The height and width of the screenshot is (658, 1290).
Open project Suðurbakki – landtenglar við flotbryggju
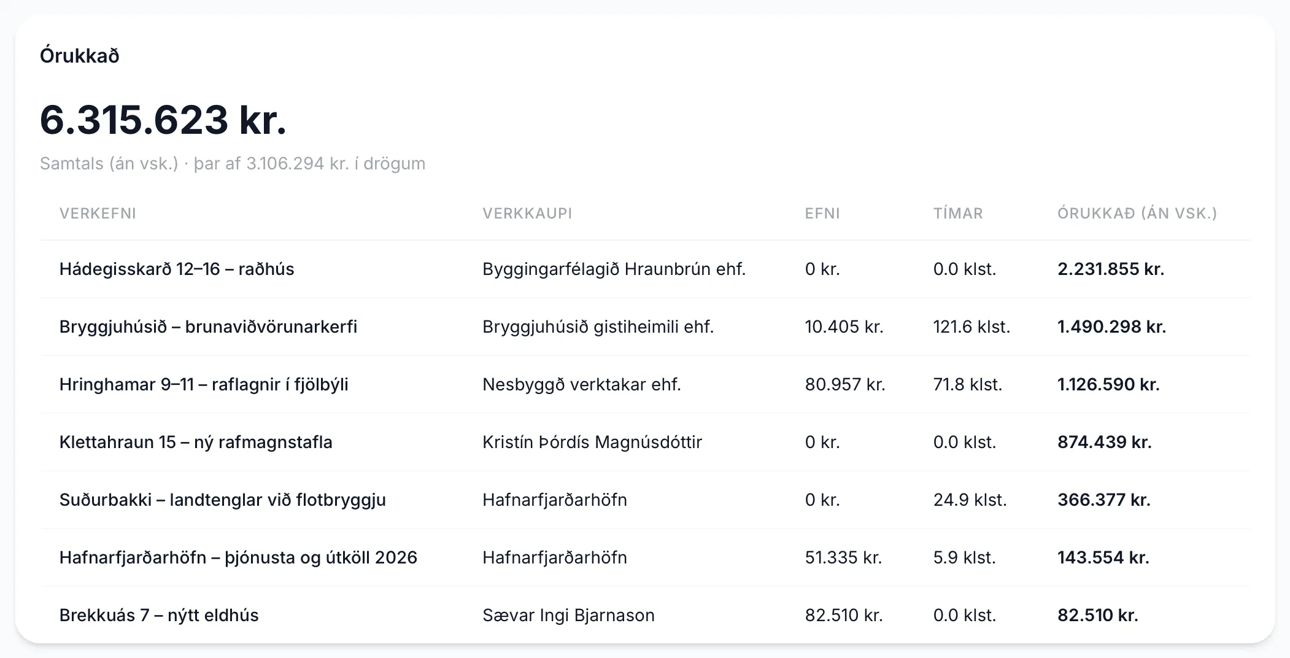pyautogui.click(x=223, y=500)
